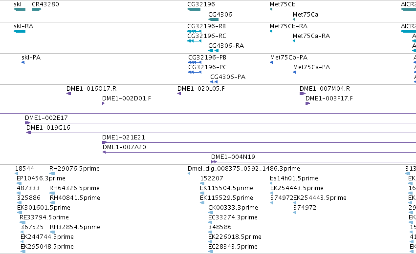The height and width of the screenshot is (254, 416).
Task: Select the RH29076.5prime EST marker
Action: tap(52, 174)
